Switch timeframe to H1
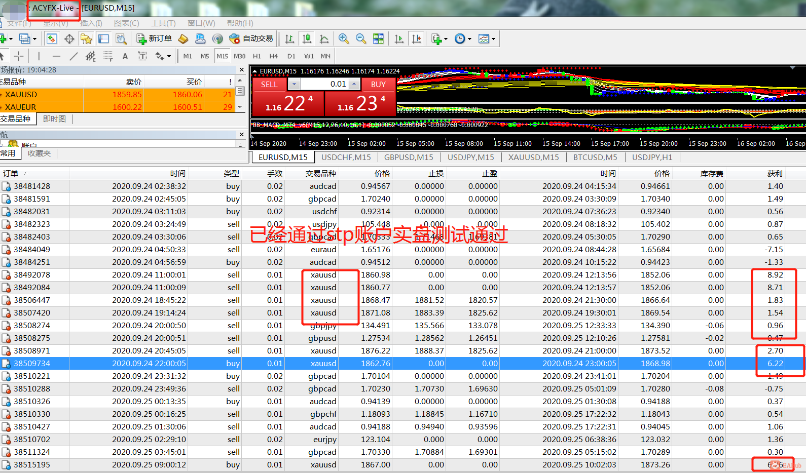 point(257,56)
